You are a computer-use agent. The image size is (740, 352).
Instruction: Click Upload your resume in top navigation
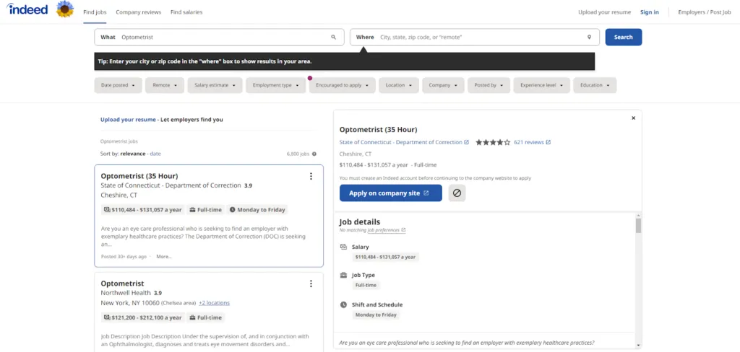tap(605, 12)
